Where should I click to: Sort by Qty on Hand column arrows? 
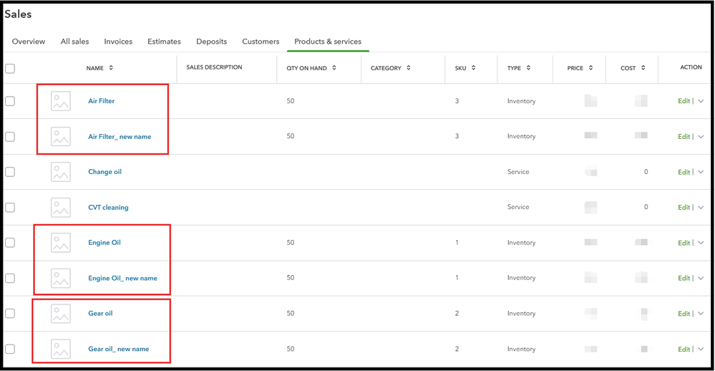(335, 68)
